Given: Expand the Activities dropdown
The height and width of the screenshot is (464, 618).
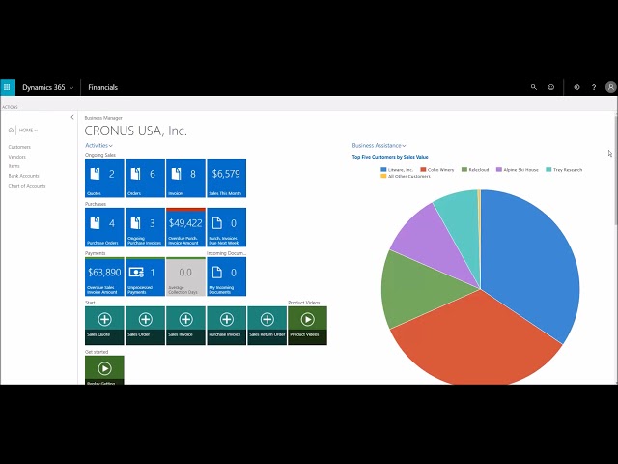Looking at the screenshot, I should [98, 145].
